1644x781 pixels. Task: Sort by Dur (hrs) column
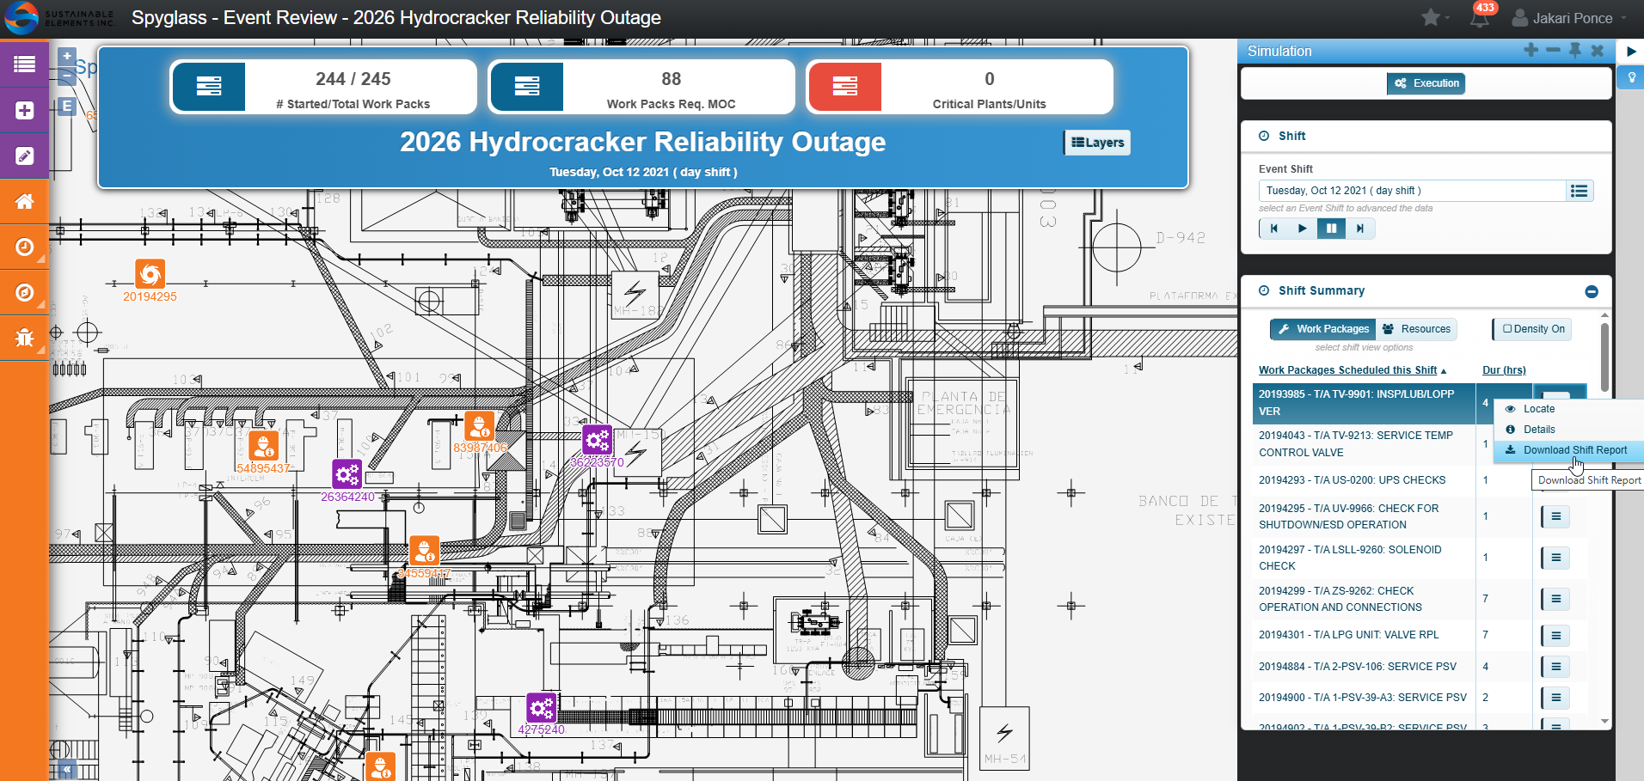(1504, 370)
